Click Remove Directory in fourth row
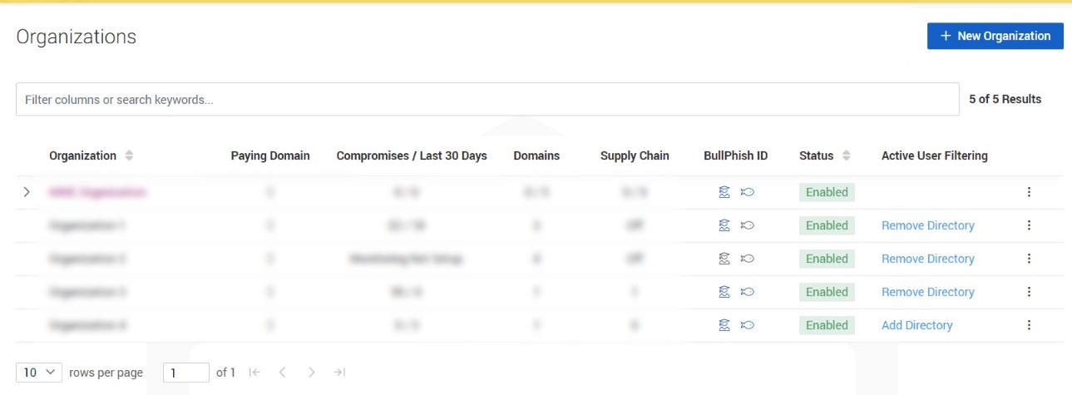The height and width of the screenshot is (395, 1072). [x=927, y=292]
